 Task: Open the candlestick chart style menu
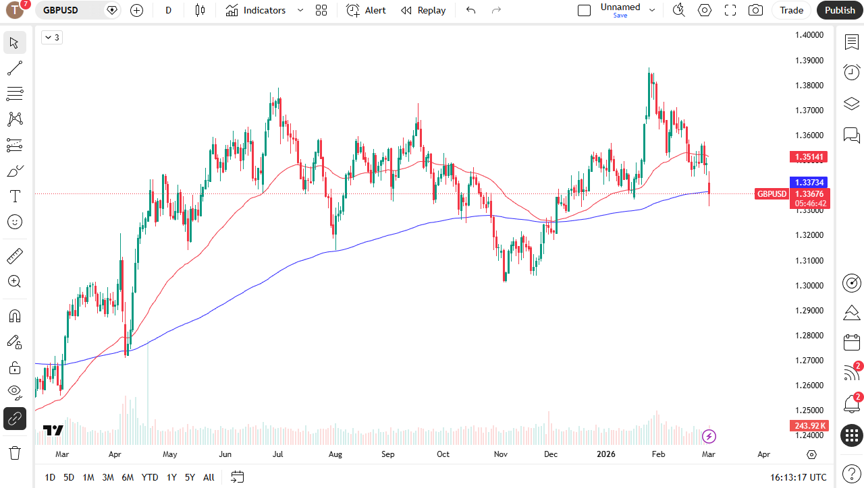199,10
